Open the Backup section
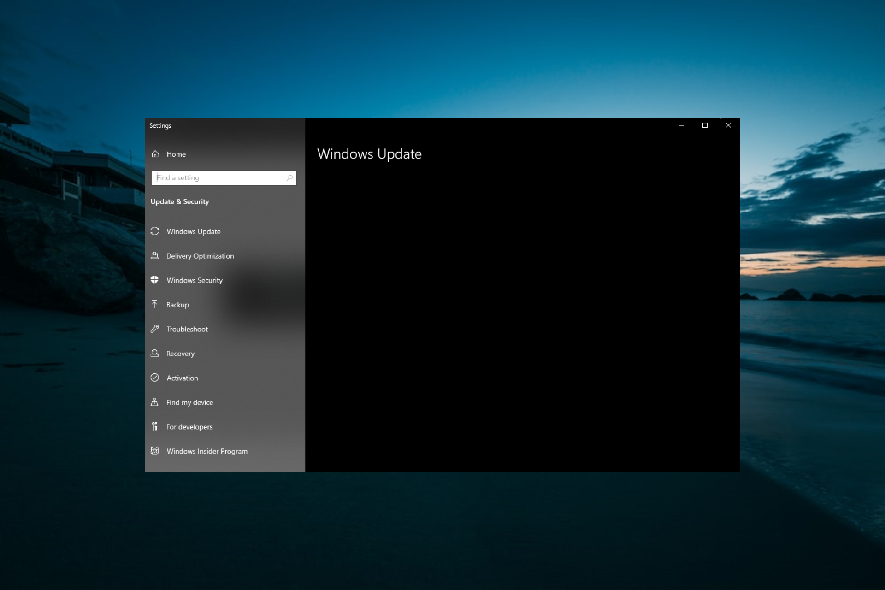 click(x=225, y=305)
